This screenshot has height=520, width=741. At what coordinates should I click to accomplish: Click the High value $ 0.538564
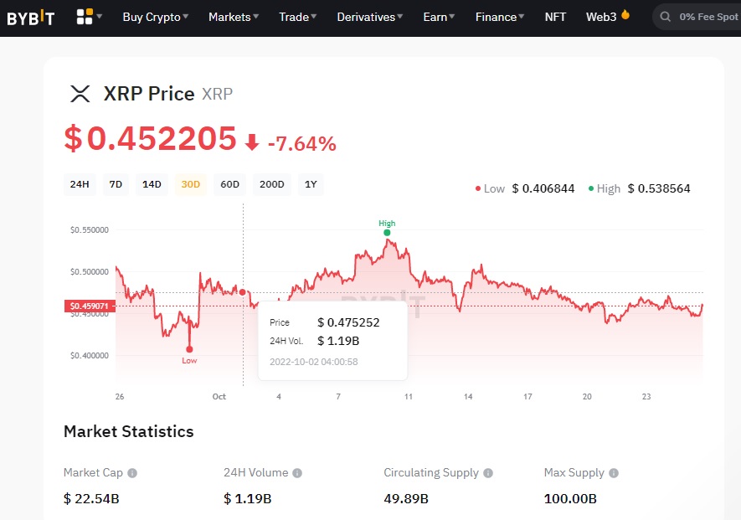point(659,188)
